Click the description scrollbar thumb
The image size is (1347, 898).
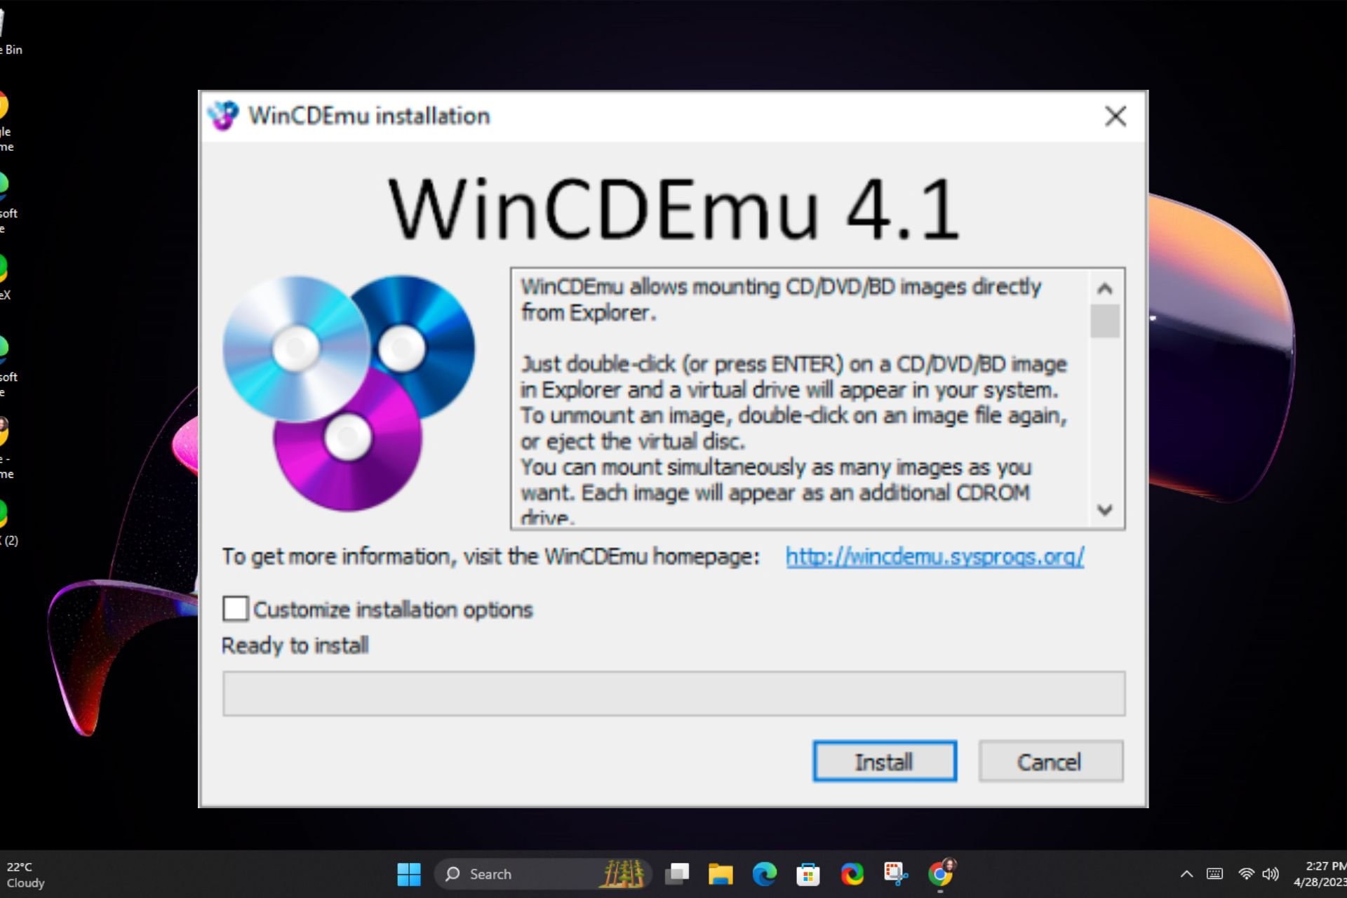click(x=1105, y=321)
